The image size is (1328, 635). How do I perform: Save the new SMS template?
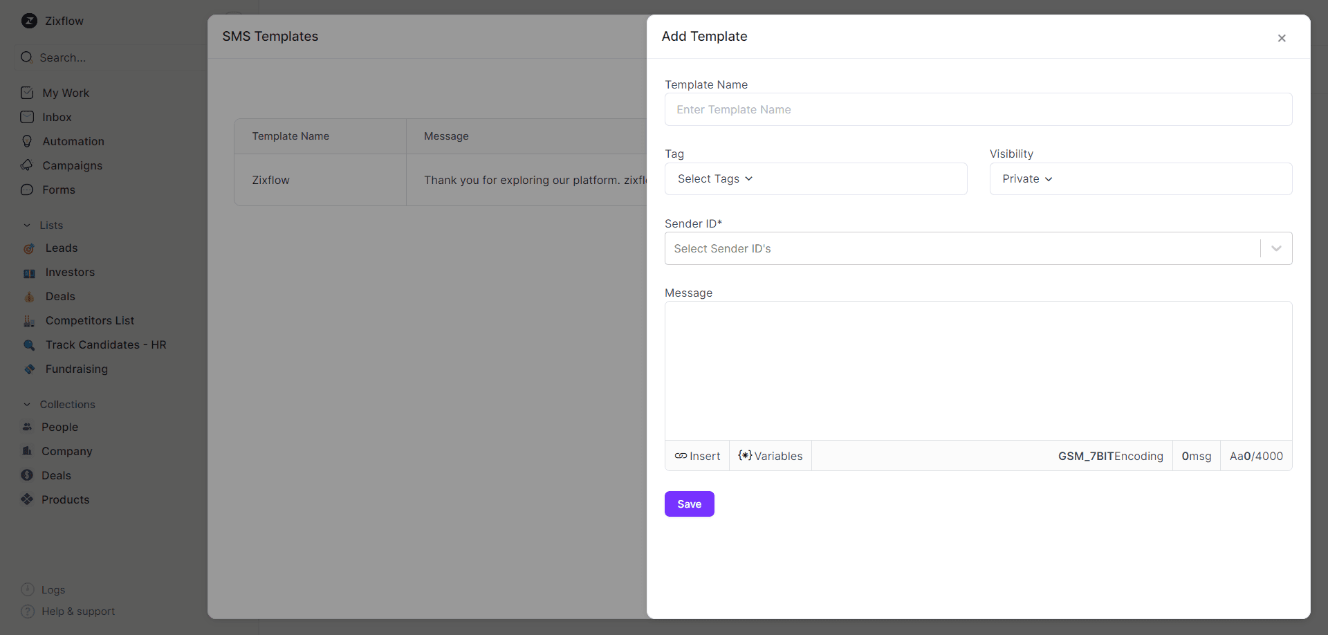[689, 504]
